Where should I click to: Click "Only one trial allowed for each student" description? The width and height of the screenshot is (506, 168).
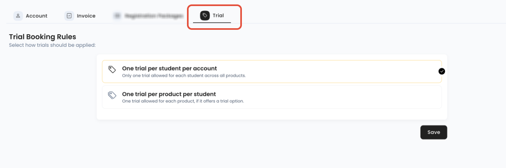point(184,76)
